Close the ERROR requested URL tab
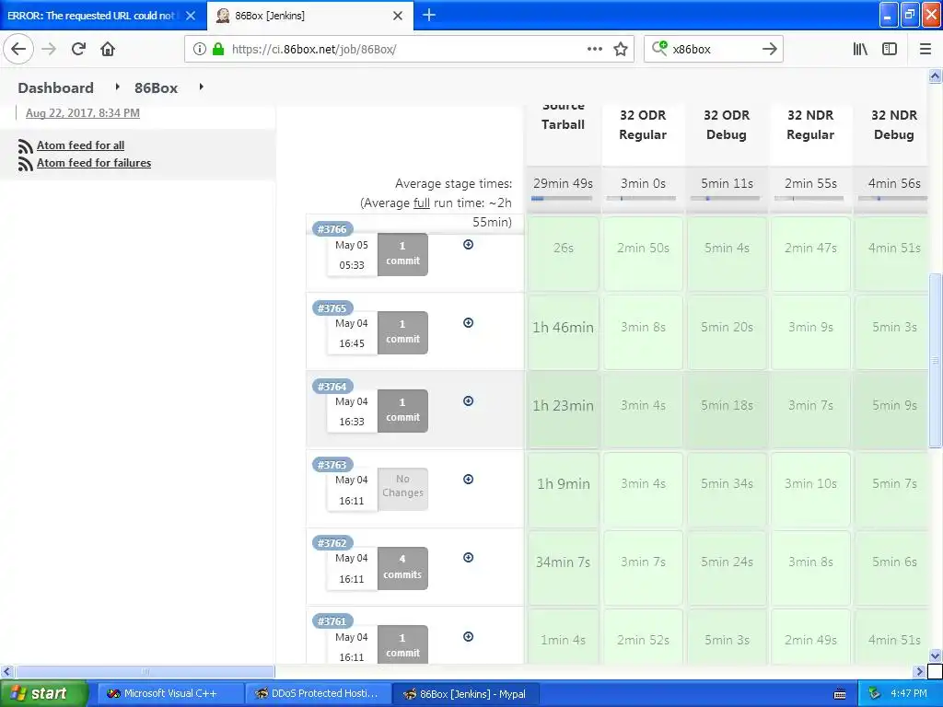This screenshot has width=943, height=707. pyautogui.click(x=191, y=16)
